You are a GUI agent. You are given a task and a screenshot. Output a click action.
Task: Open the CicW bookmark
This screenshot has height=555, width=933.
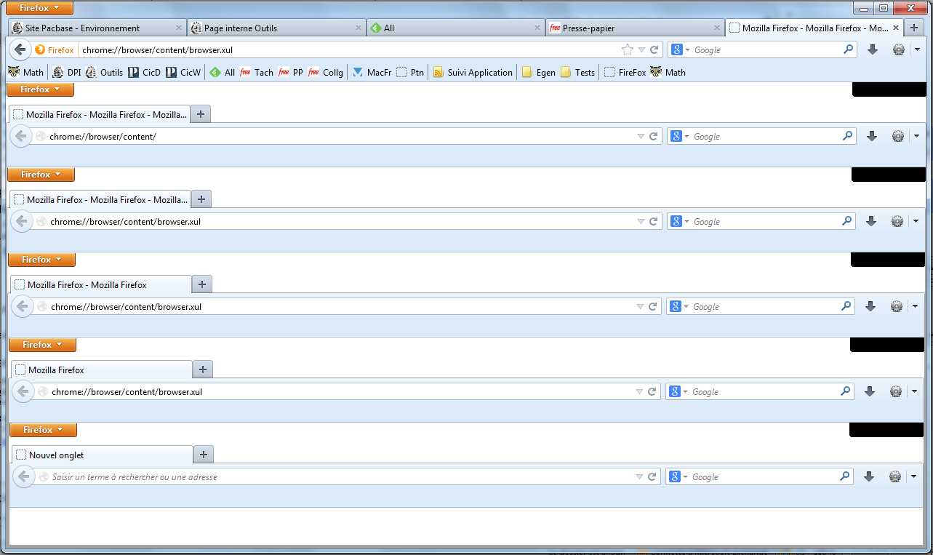[x=183, y=72]
